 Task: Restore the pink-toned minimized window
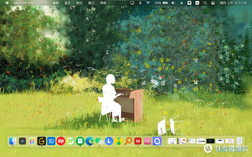click(x=230, y=141)
